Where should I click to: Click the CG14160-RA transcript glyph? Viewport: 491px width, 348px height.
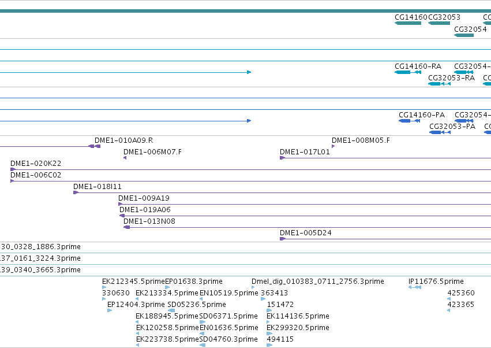(408, 72)
